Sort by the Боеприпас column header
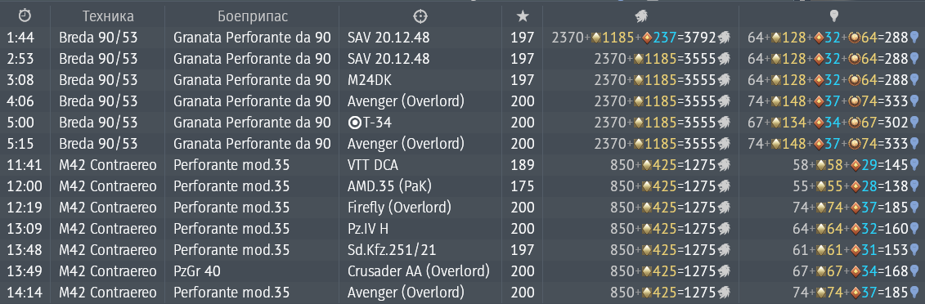925x304 pixels. click(253, 16)
